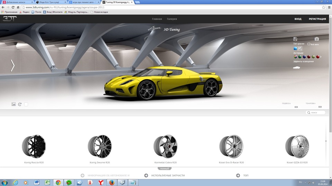Pick the olive green exterior color ball
The width and height of the screenshot is (332, 186).
coord(313,57)
